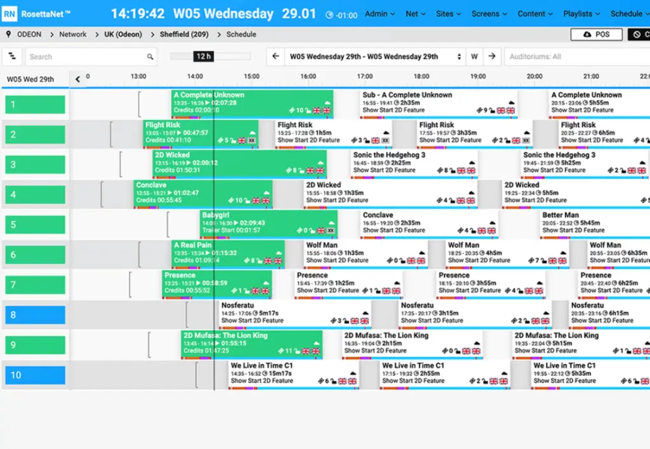Click the ODEON breadcrumb
Viewport: 650px width, 449px height.
[29, 34]
